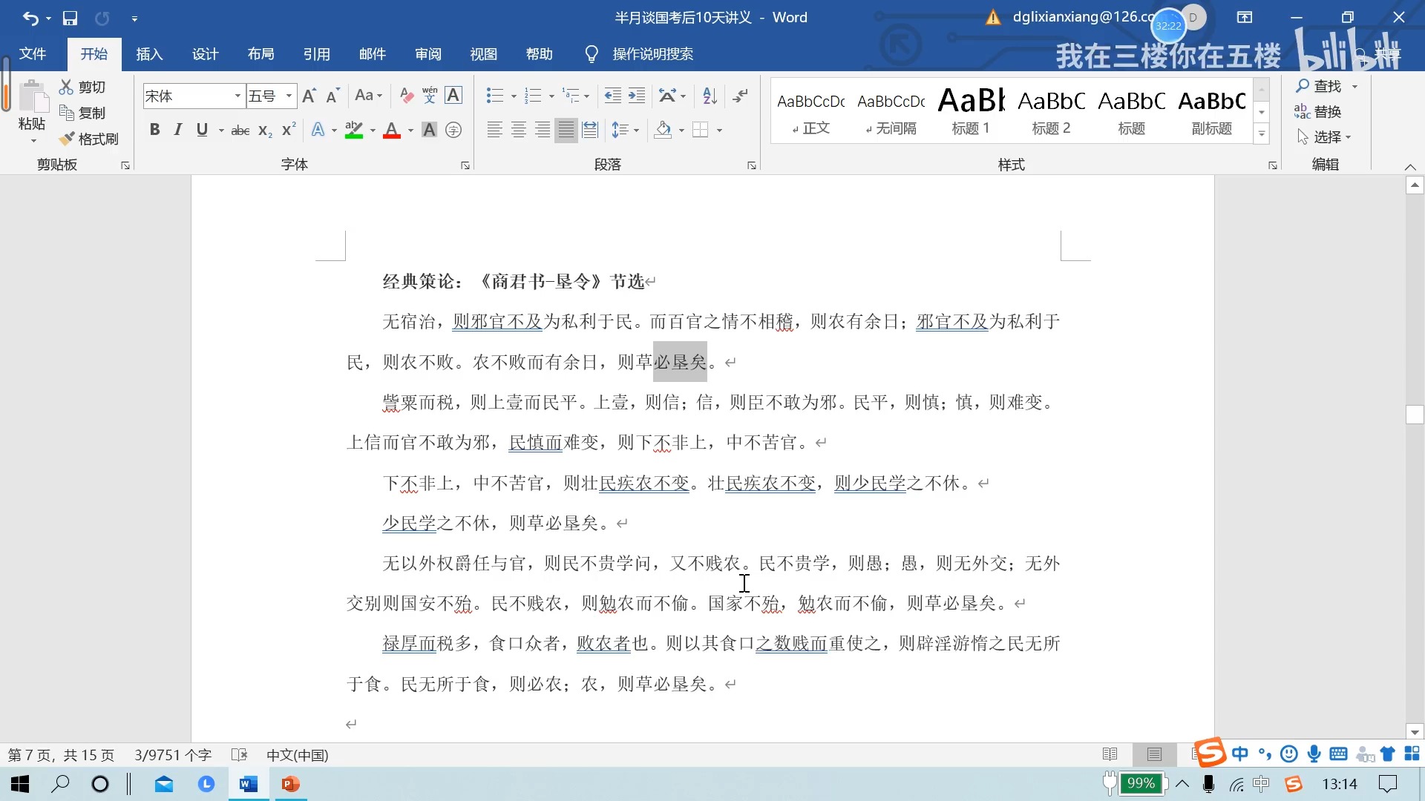The image size is (1425, 801).
Task: Click the vertical scrollbar thumb
Action: (x=1415, y=415)
